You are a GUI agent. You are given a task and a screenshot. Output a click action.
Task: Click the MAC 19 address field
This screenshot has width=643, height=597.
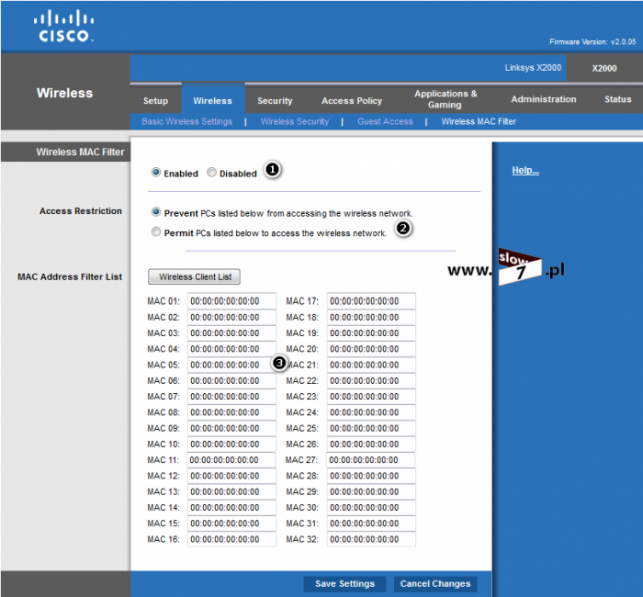click(371, 332)
